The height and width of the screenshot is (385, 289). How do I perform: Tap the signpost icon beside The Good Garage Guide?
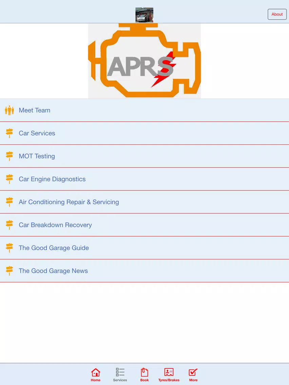(x=9, y=248)
